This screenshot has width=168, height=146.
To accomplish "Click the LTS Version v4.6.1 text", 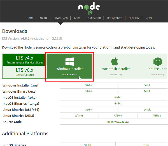I will 32,38.
